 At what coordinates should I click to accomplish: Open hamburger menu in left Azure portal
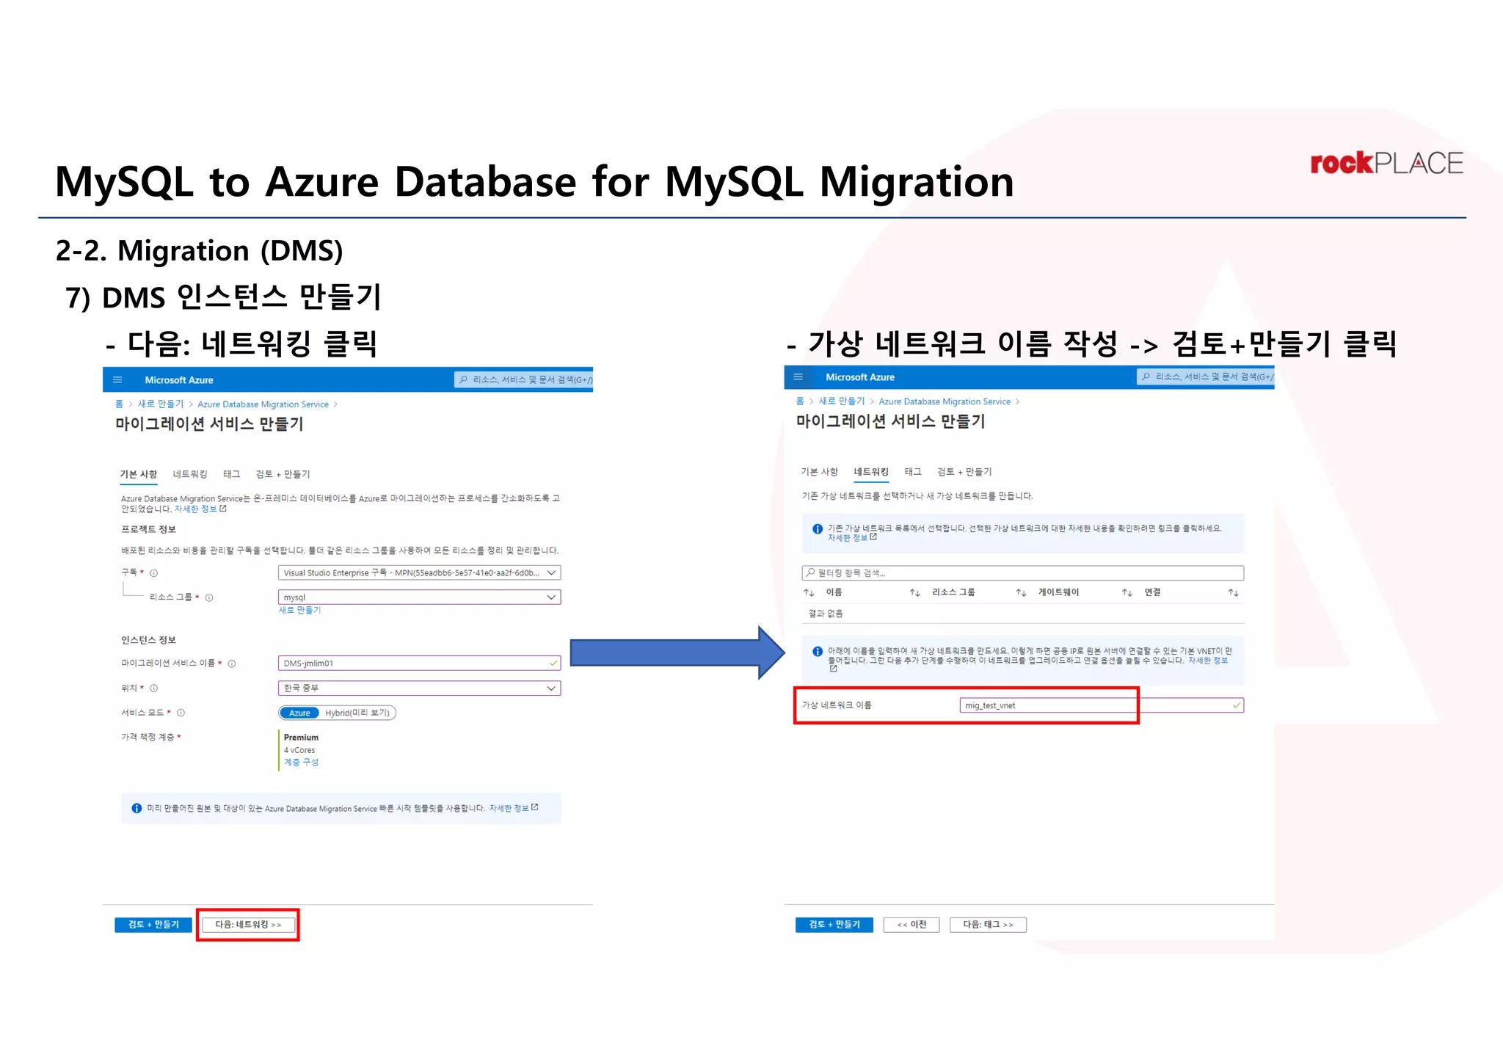117,379
